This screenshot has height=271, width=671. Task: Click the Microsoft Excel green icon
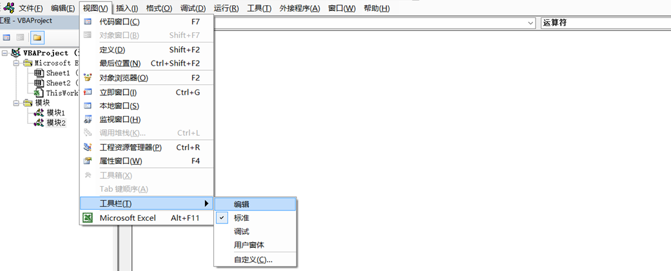pyautogui.click(x=88, y=218)
